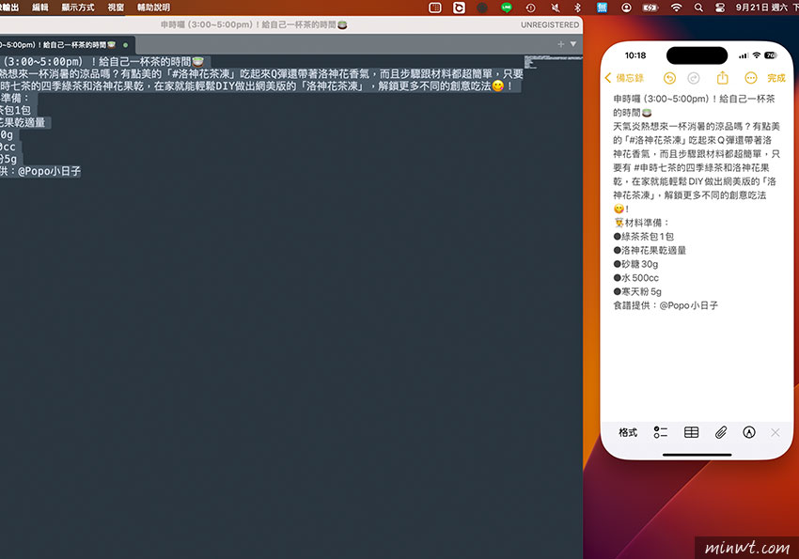
Task: Click the battery status icon in menu bar
Action: click(650, 8)
